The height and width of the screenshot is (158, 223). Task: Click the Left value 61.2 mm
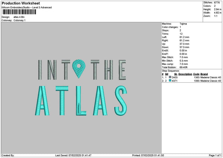184,37
